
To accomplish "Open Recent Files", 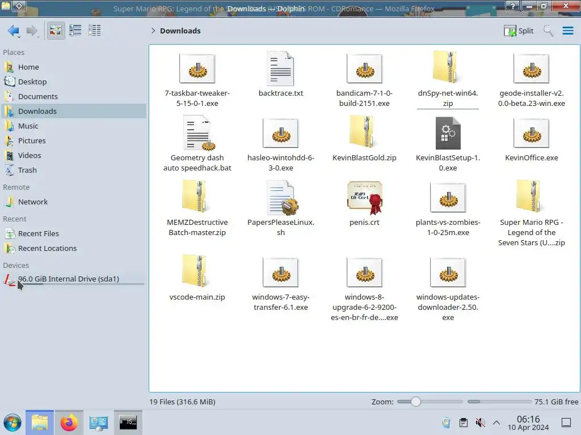I will (x=74, y=234).
